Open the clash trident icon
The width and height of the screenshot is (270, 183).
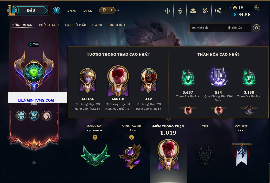point(167,11)
